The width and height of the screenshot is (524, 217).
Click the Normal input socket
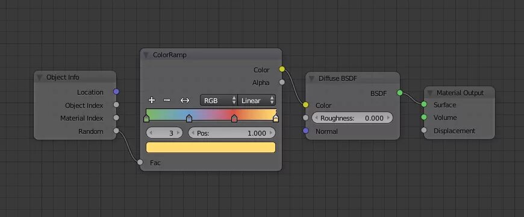[306, 131]
